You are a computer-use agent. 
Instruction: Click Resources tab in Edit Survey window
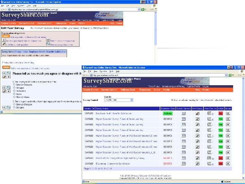[x=61, y=23]
